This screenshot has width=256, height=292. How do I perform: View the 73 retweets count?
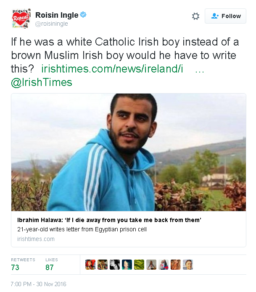click(15, 268)
